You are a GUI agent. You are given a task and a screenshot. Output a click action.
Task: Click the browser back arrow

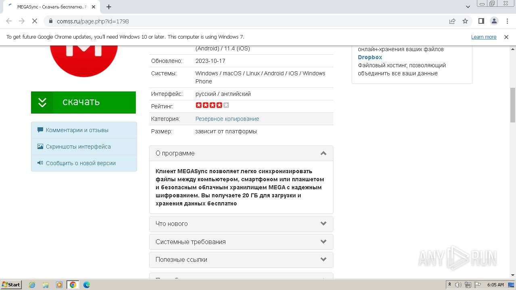point(9,21)
